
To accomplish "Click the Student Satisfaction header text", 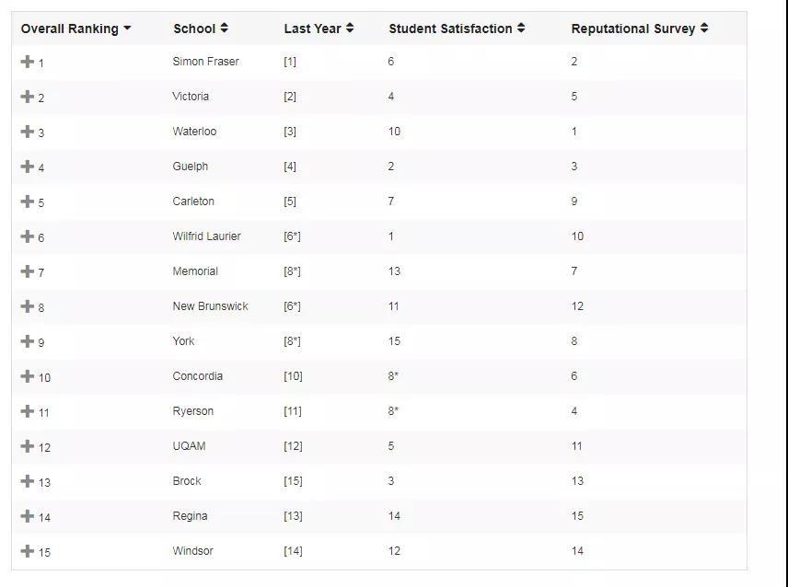I will (450, 29).
